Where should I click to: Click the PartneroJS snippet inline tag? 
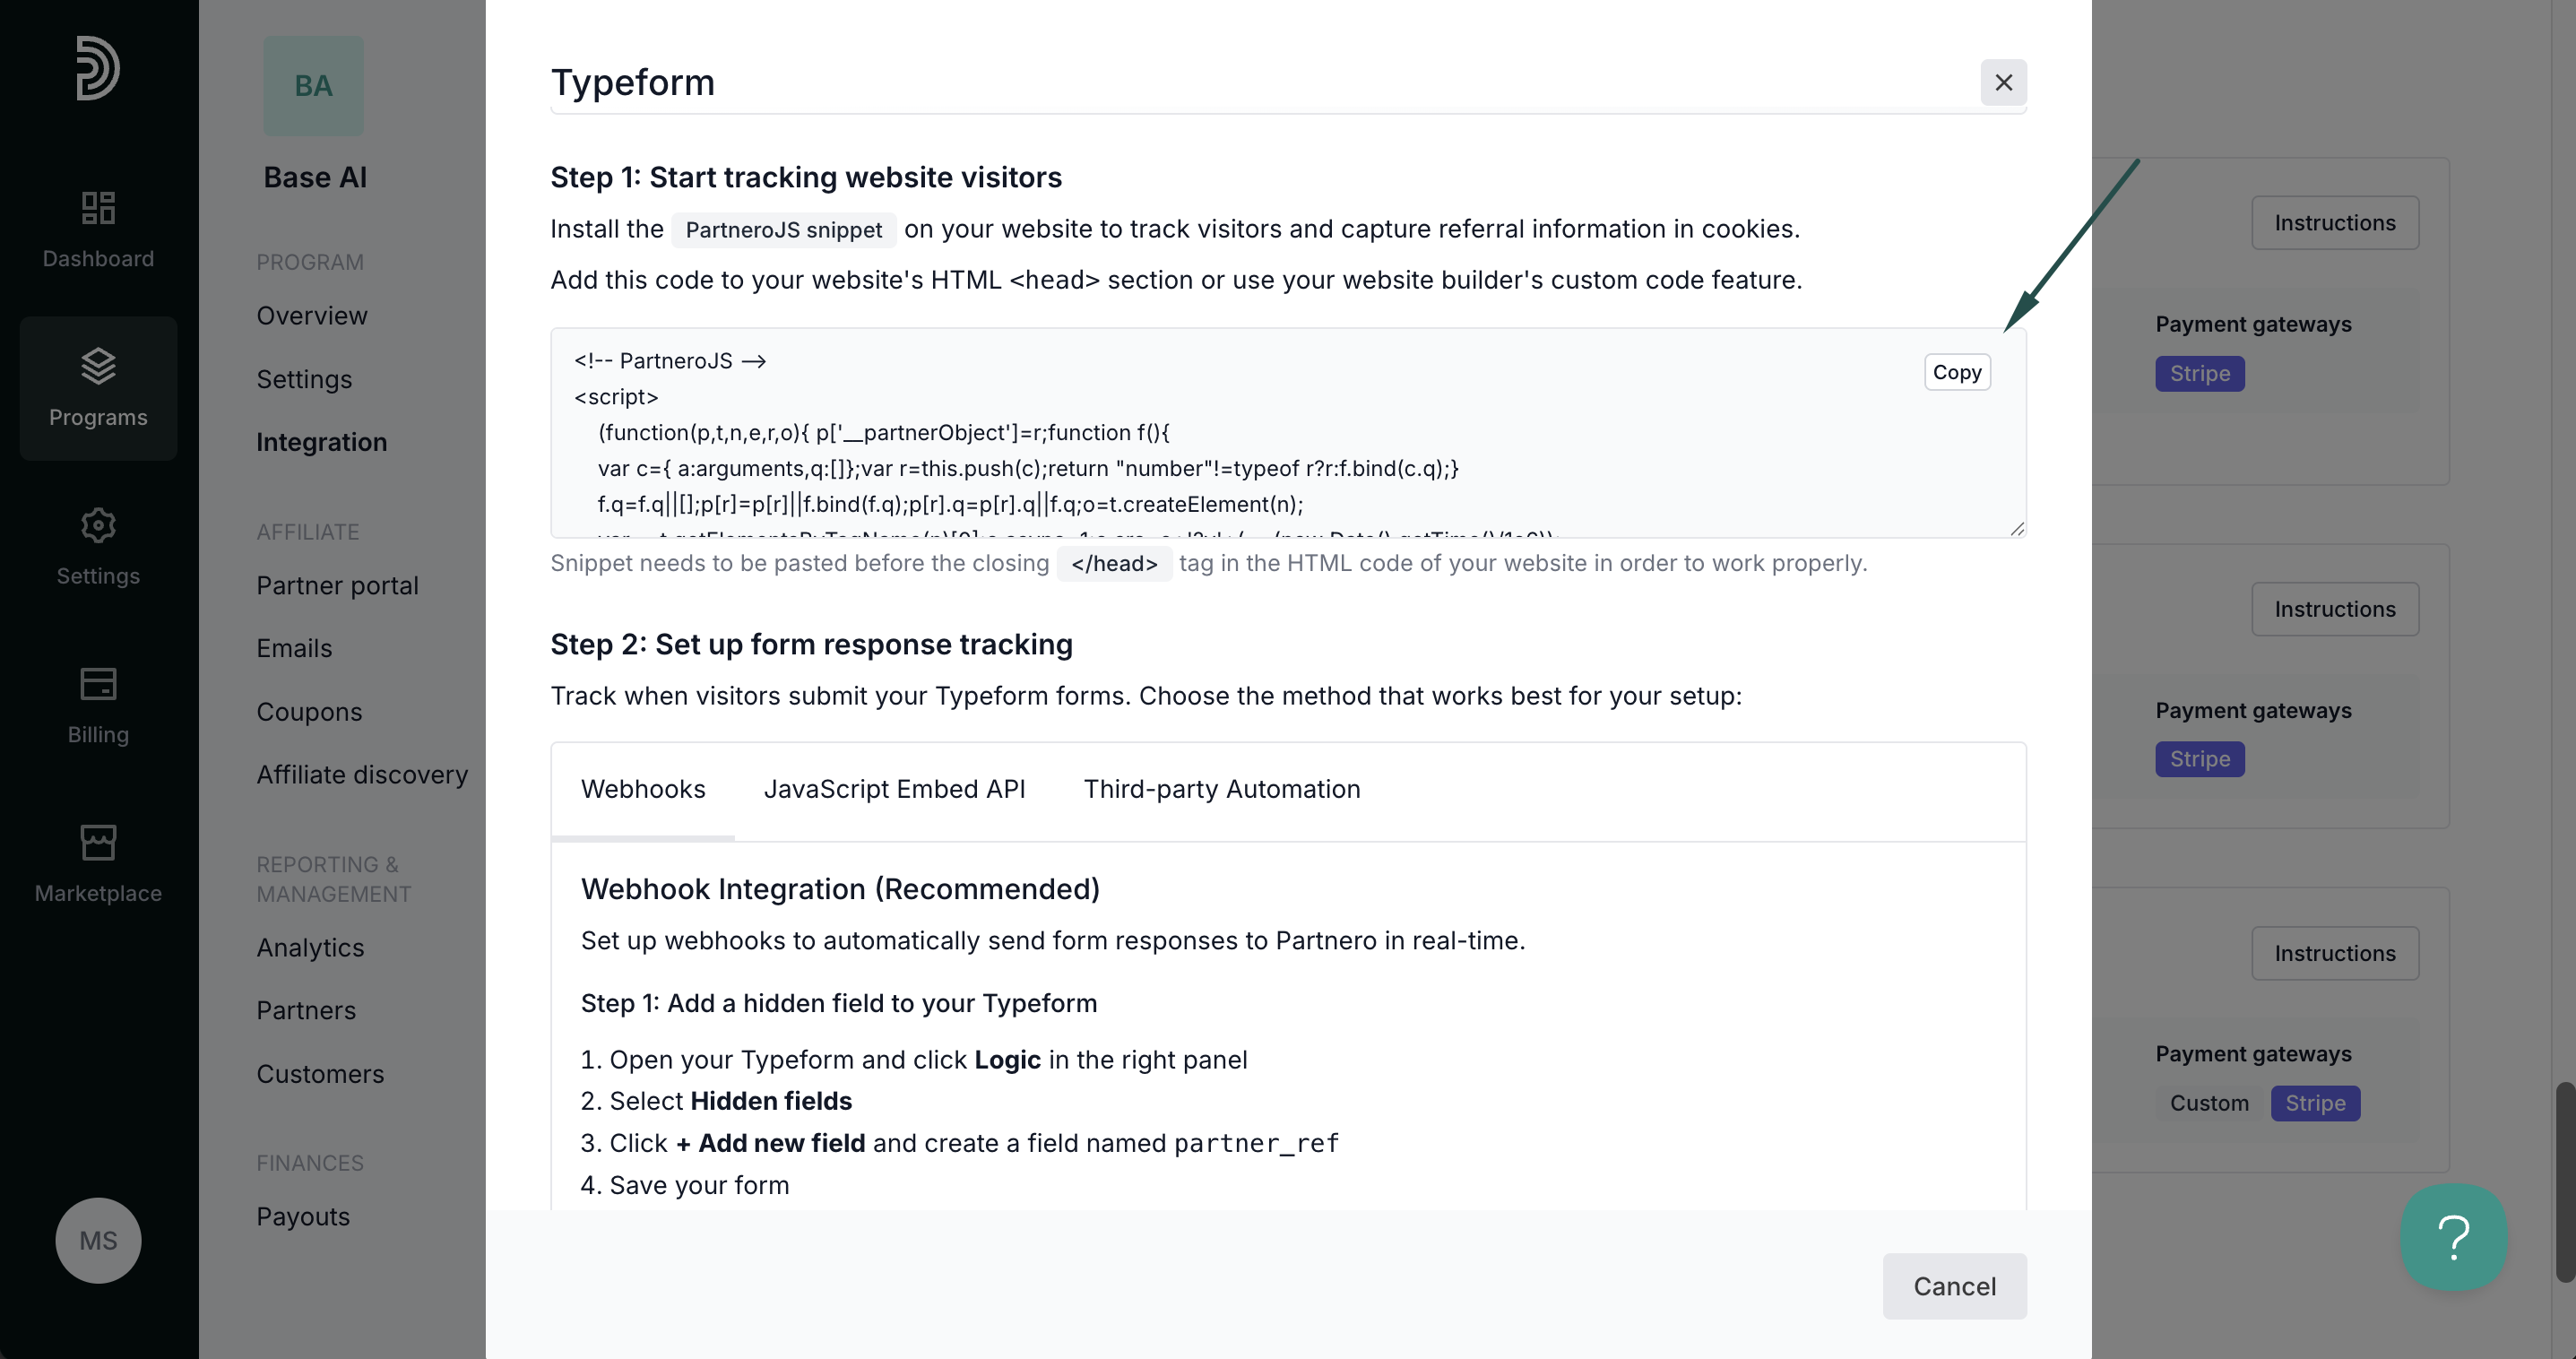783,230
